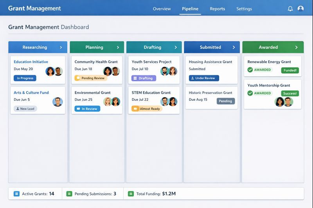Click the bearded man avatar on Youth Services Project
The image size is (313, 208).
pos(165,71)
